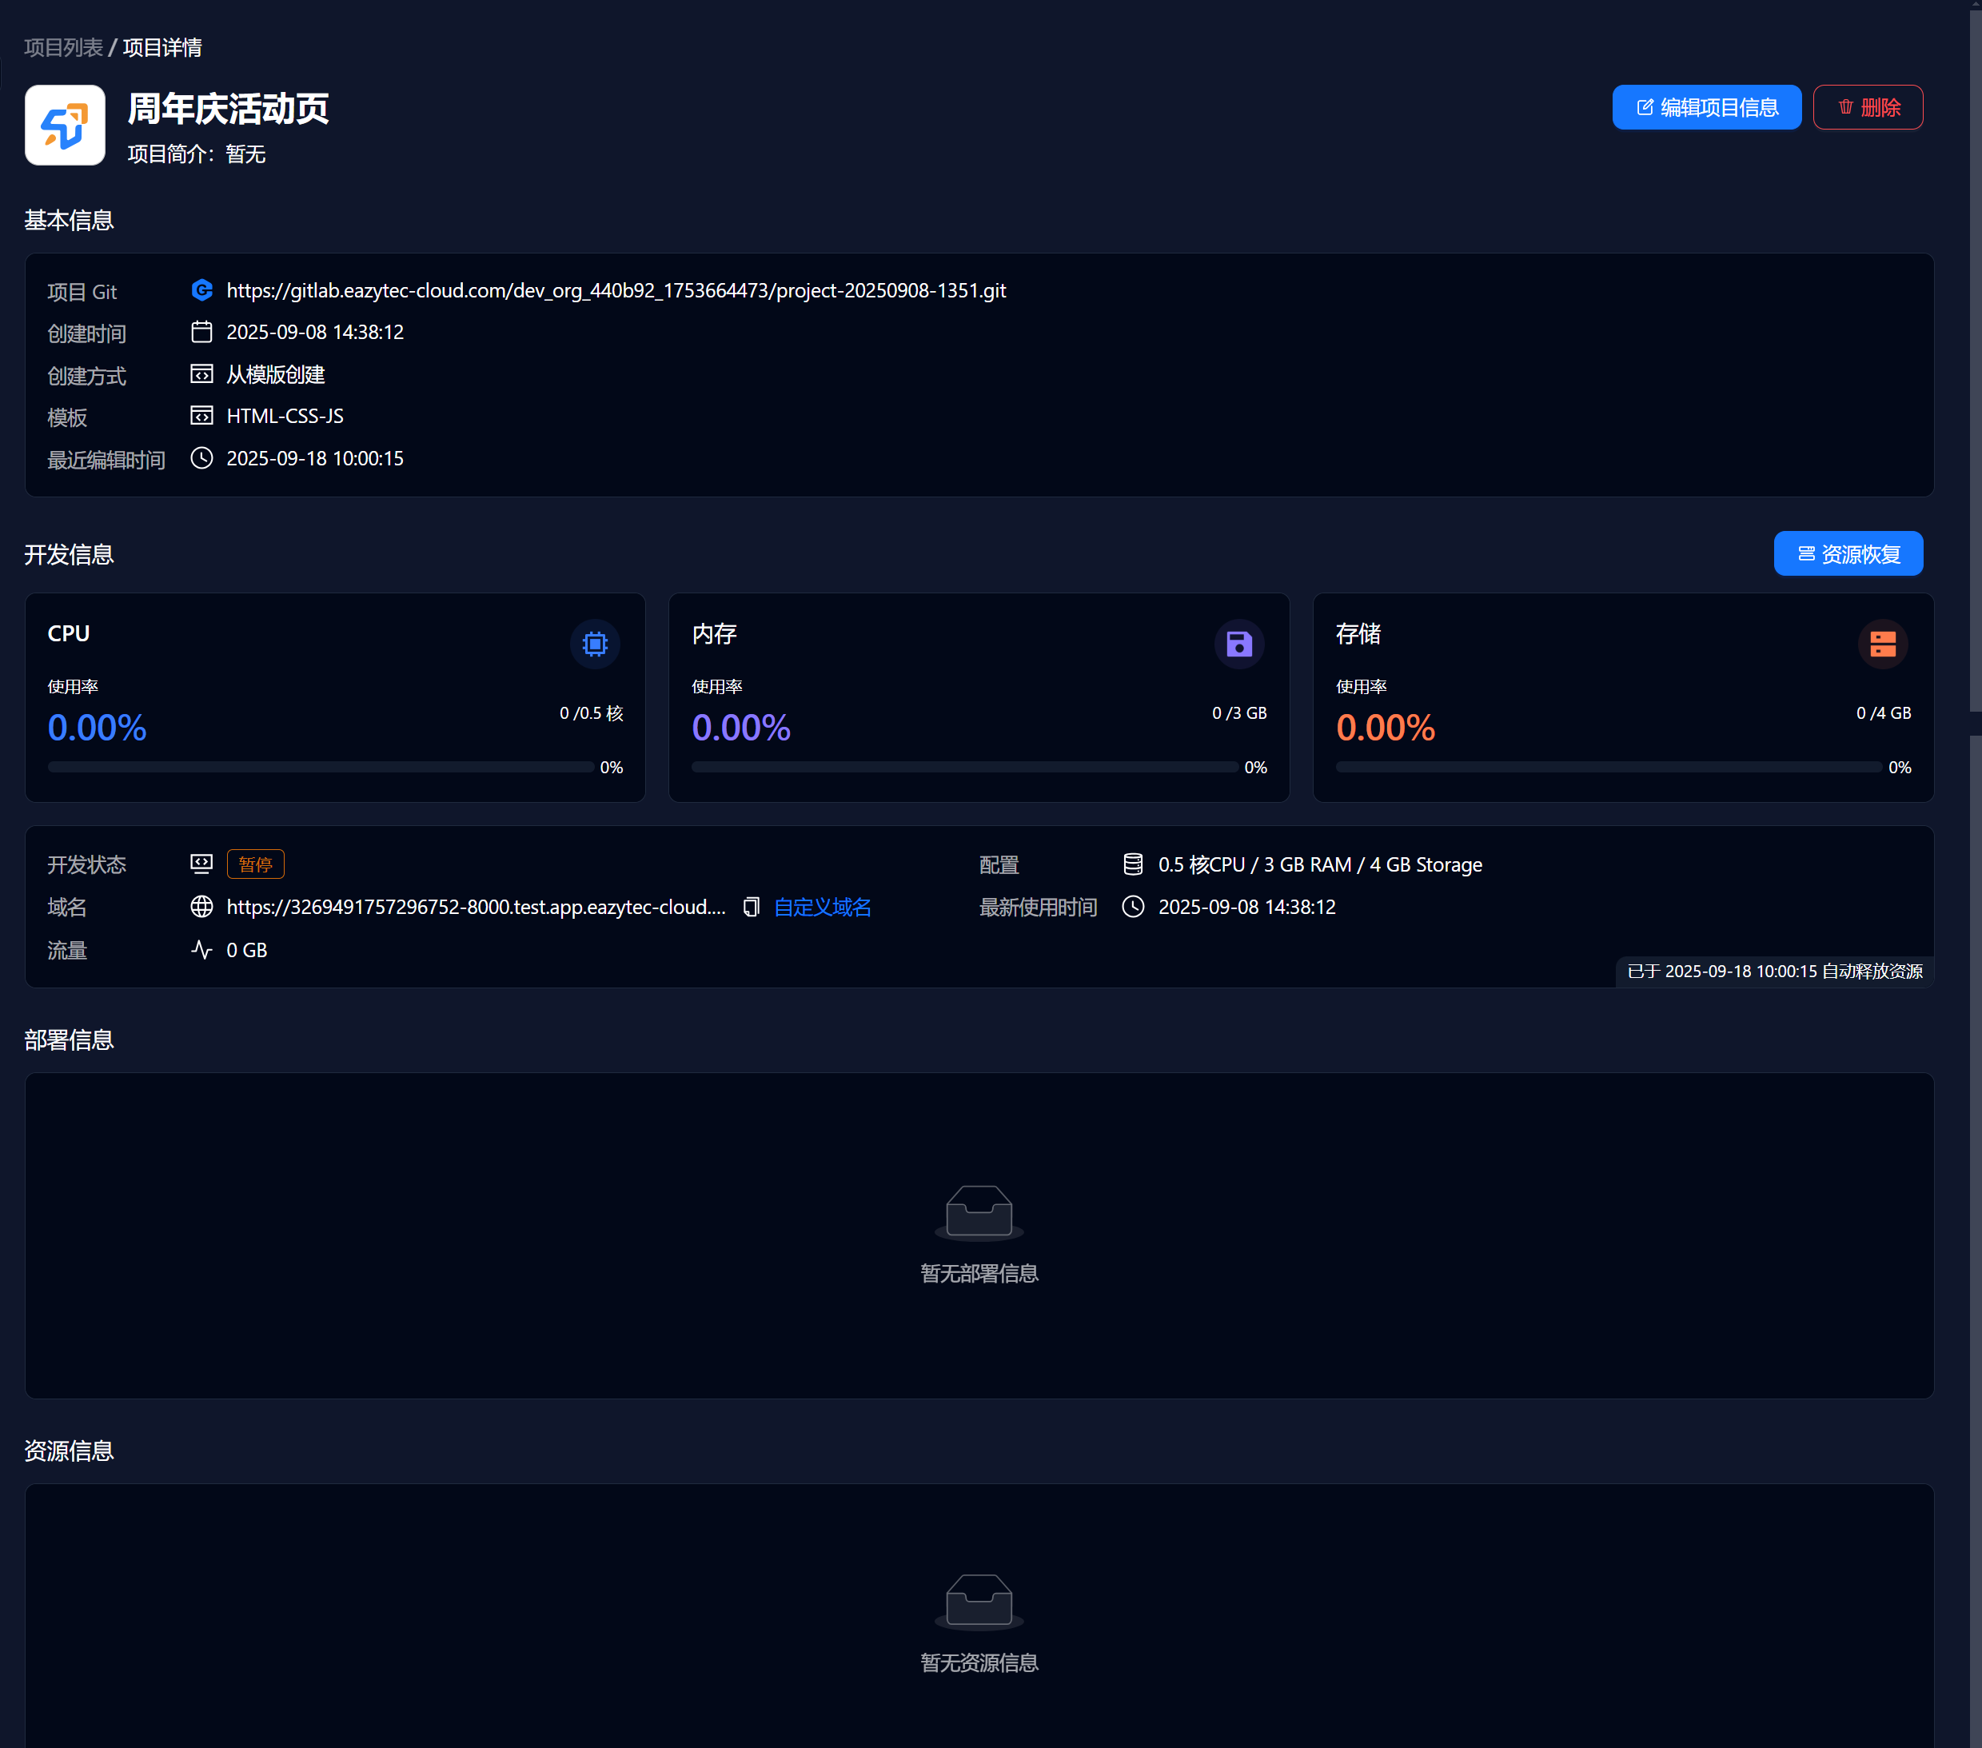The image size is (1982, 1748).
Task: Click the red 删除 button
Action: tap(1867, 108)
